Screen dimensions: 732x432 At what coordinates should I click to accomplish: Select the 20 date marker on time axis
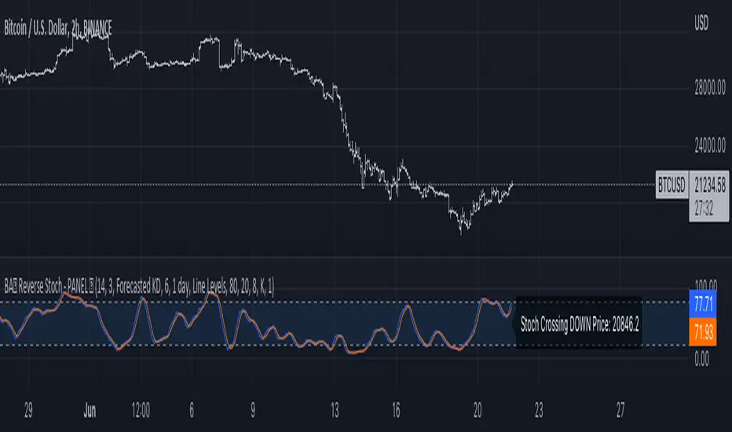[477, 411]
